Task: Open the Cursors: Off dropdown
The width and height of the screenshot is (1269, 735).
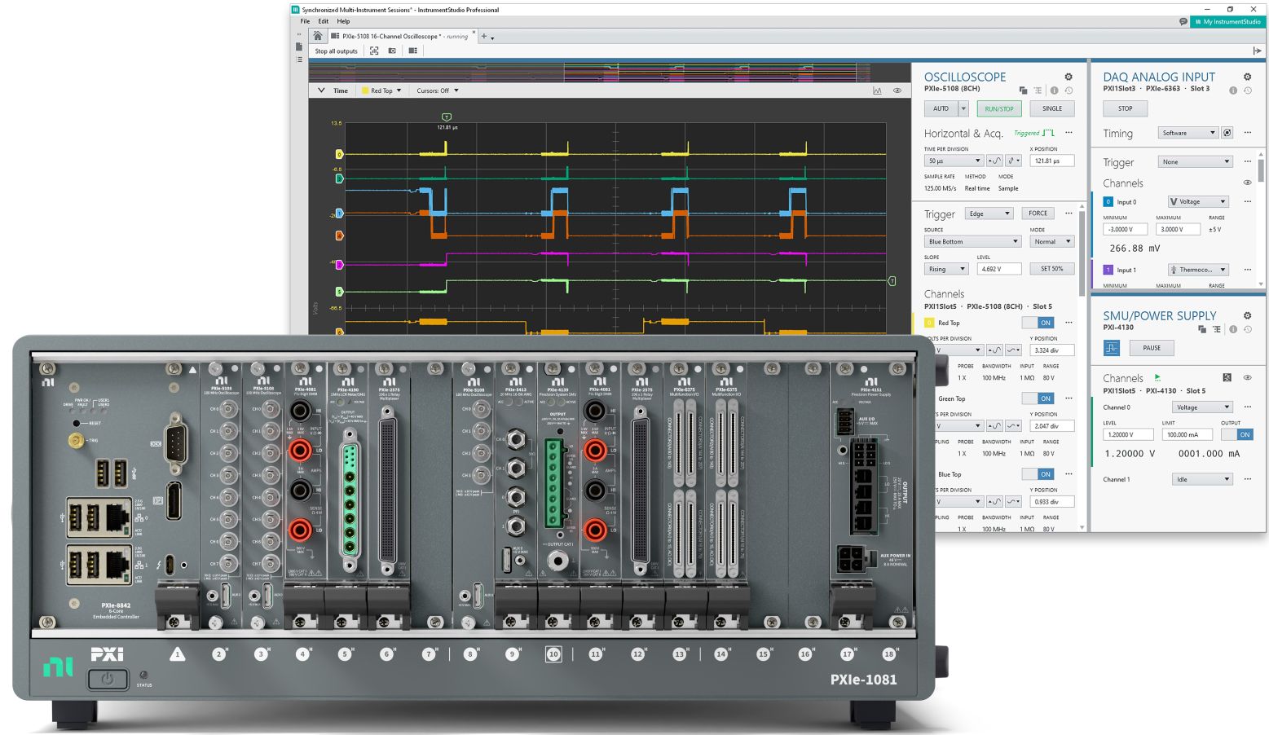Action: click(x=438, y=90)
